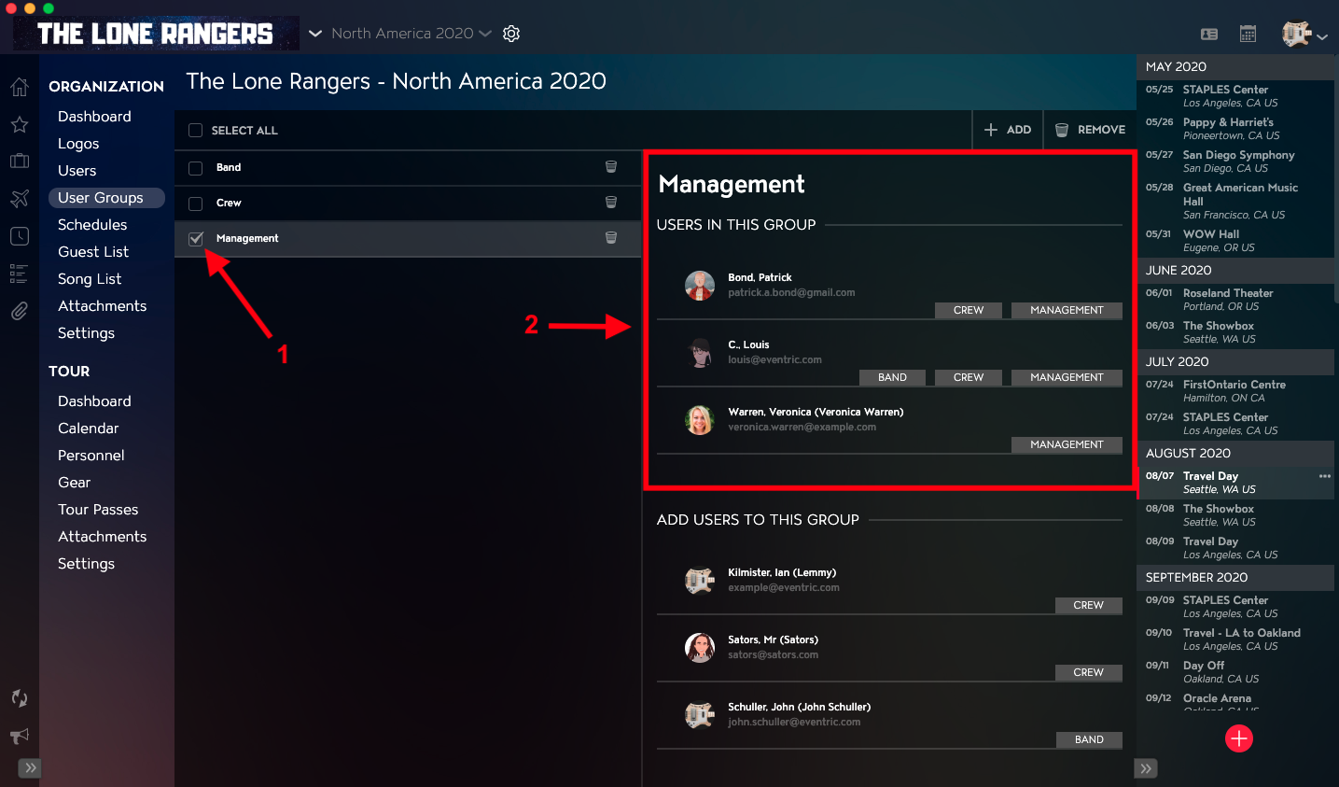This screenshot has height=787, width=1339.
Task: Open the more options dots on Travel Day 08/07
Action: pos(1325,476)
